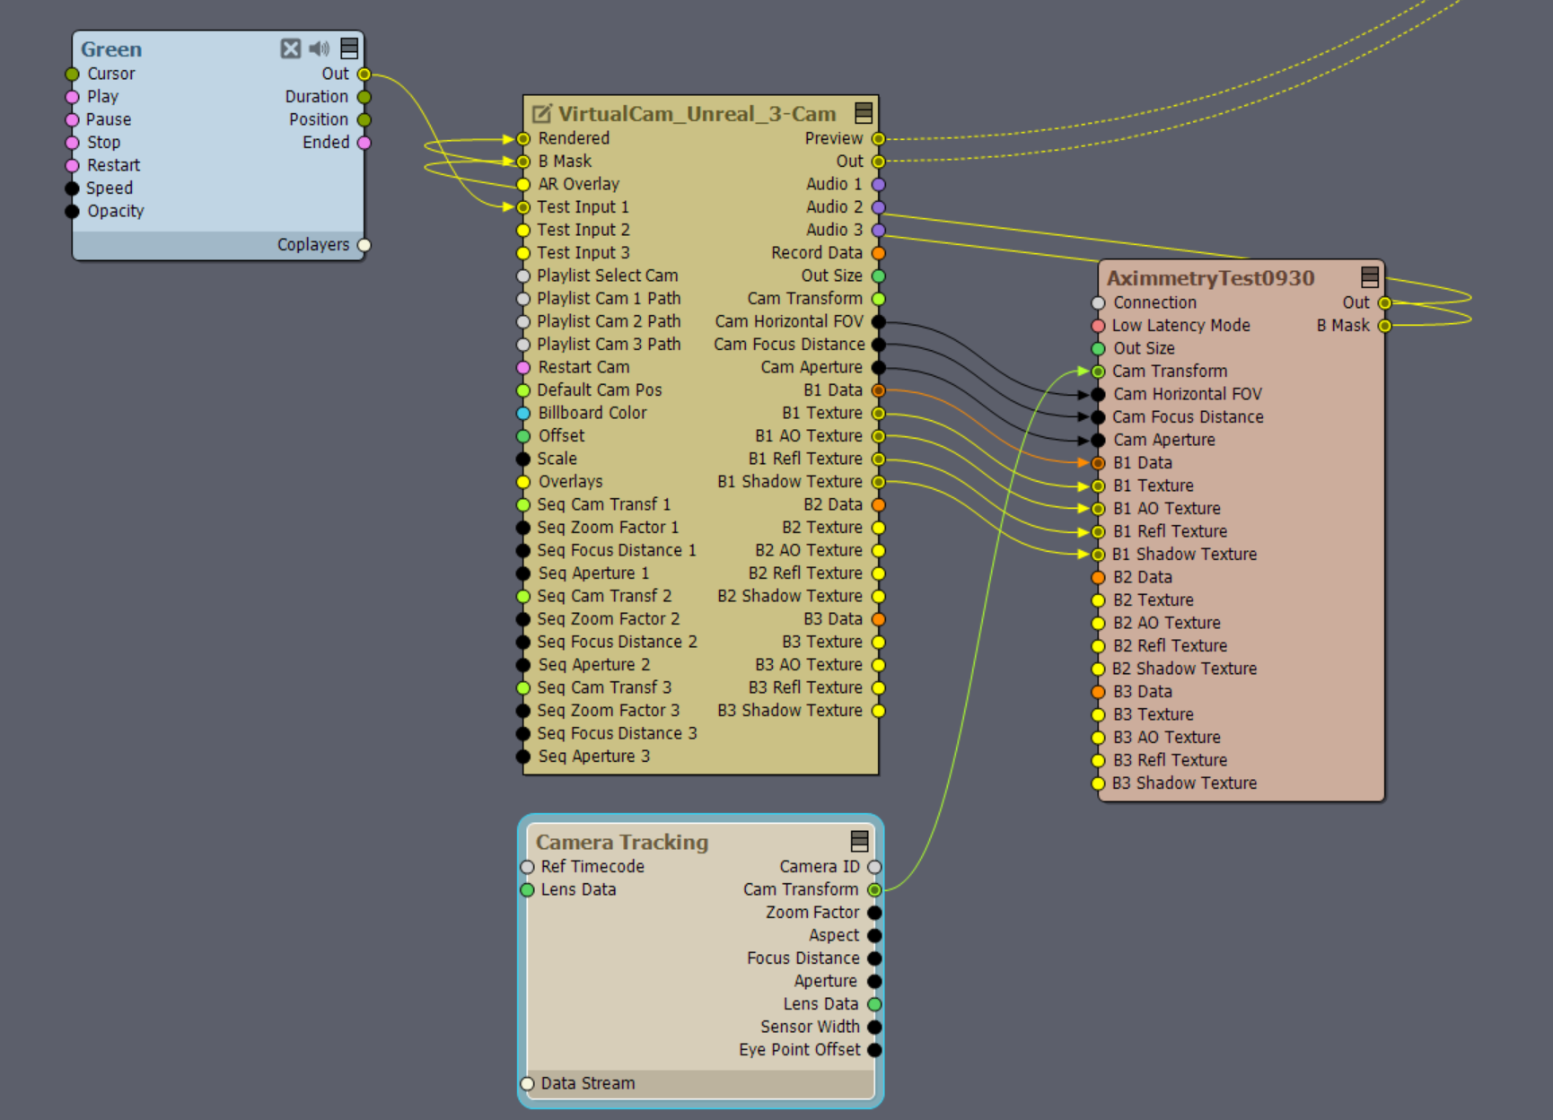Select the Green node by its title
This screenshot has width=1553, height=1120.
coord(111,49)
